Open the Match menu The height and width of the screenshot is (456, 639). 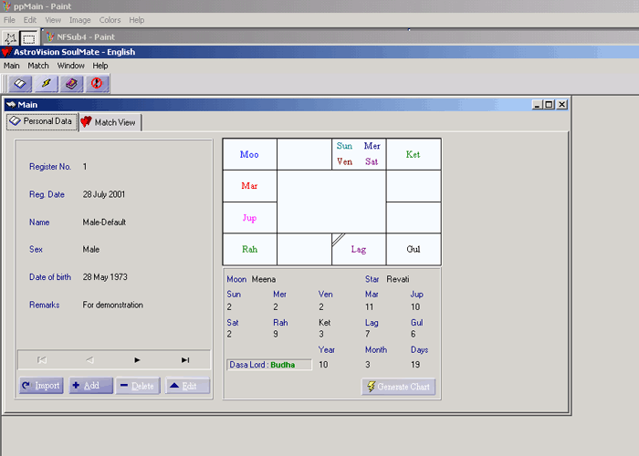[38, 66]
